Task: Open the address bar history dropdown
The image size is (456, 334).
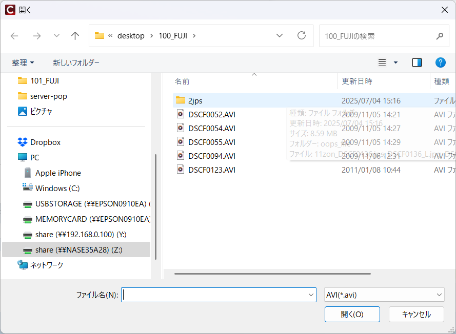Action: pyautogui.click(x=280, y=35)
